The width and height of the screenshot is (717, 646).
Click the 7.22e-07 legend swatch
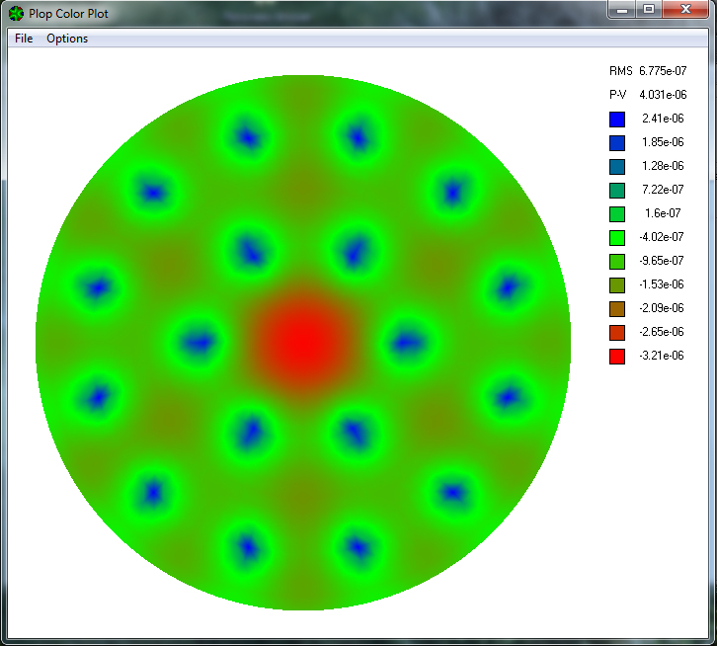pyautogui.click(x=617, y=191)
